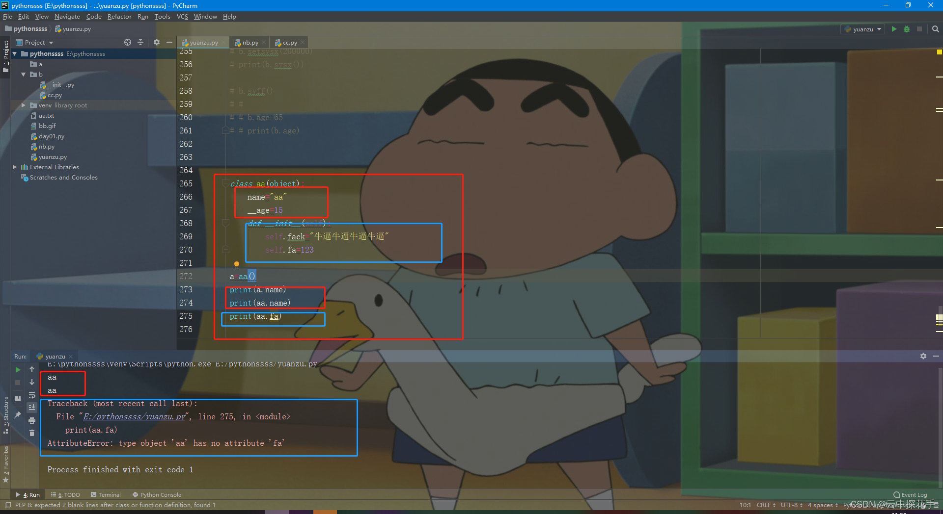The width and height of the screenshot is (943, 514).
Task: Click the print icon in Run panel
Action: [32, 420]
